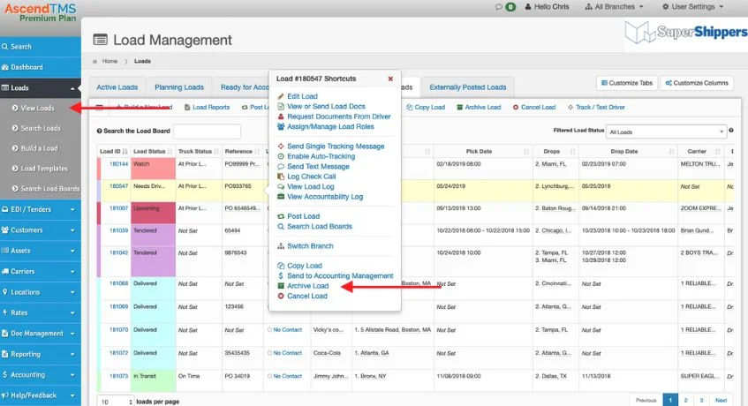
Task: Click the Search the Load Board input field
Action: tap(207, 131)
